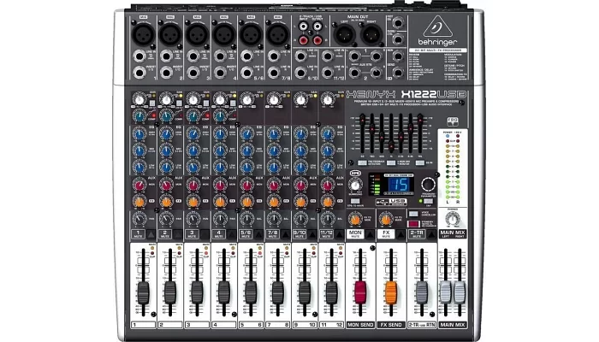The width and height of the screenshot is (599, 342).
Task: Adjust the channel 4 GAIN knob
Action: 221,100
